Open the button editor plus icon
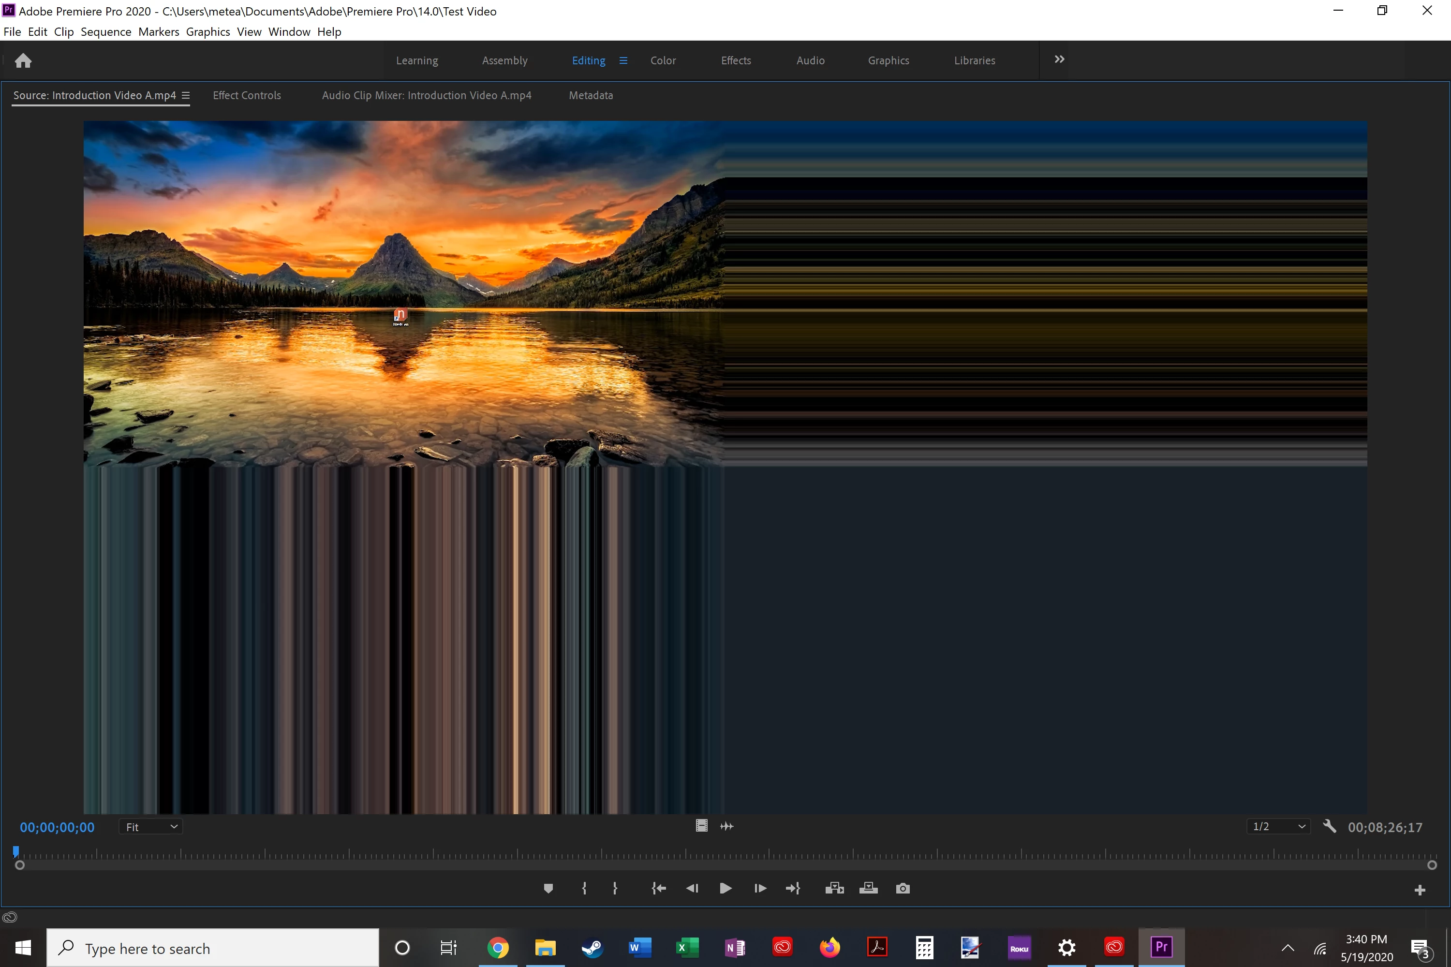Screen dimensions: 1451x967 pyautogui.click(x=1420, y=890)
